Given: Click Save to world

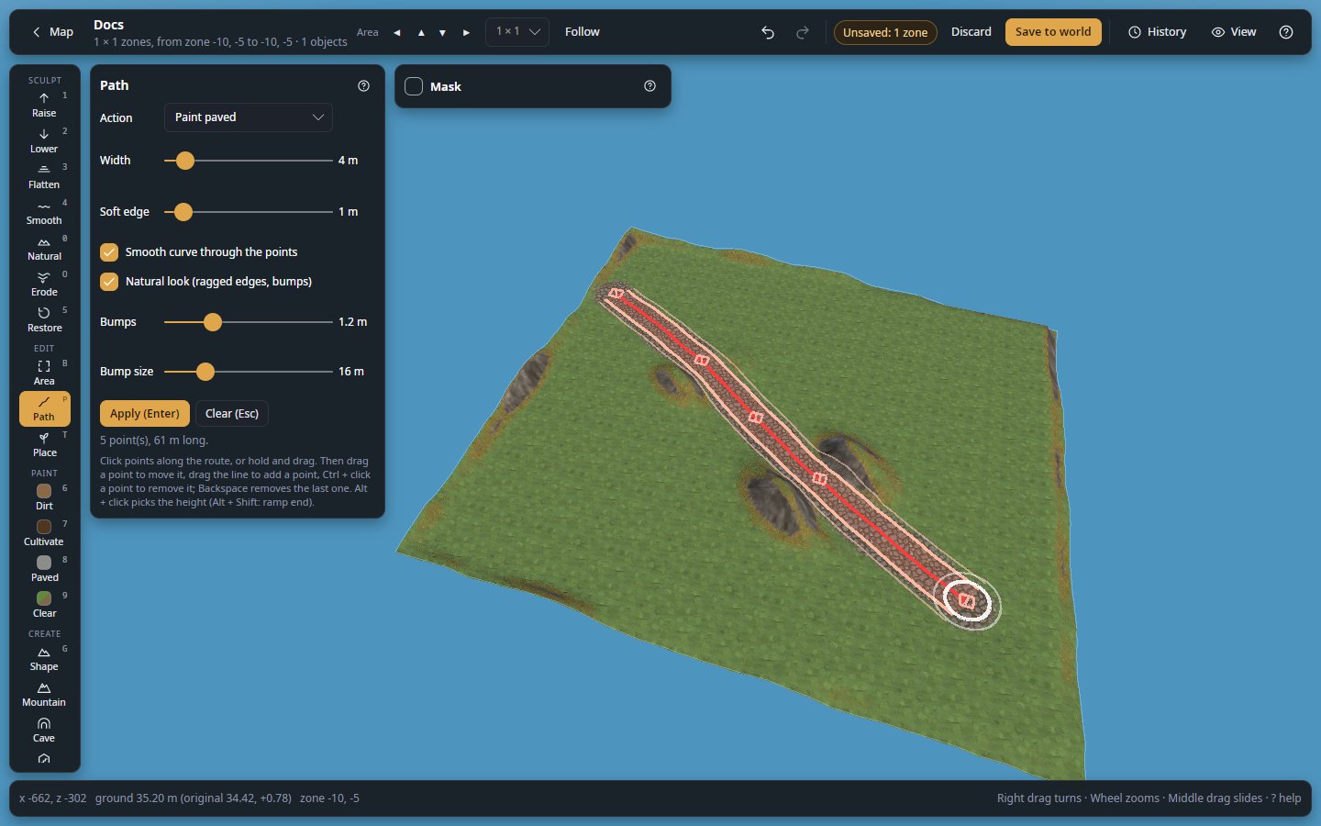Looking at the screenshot, I should click(1053, 32).
